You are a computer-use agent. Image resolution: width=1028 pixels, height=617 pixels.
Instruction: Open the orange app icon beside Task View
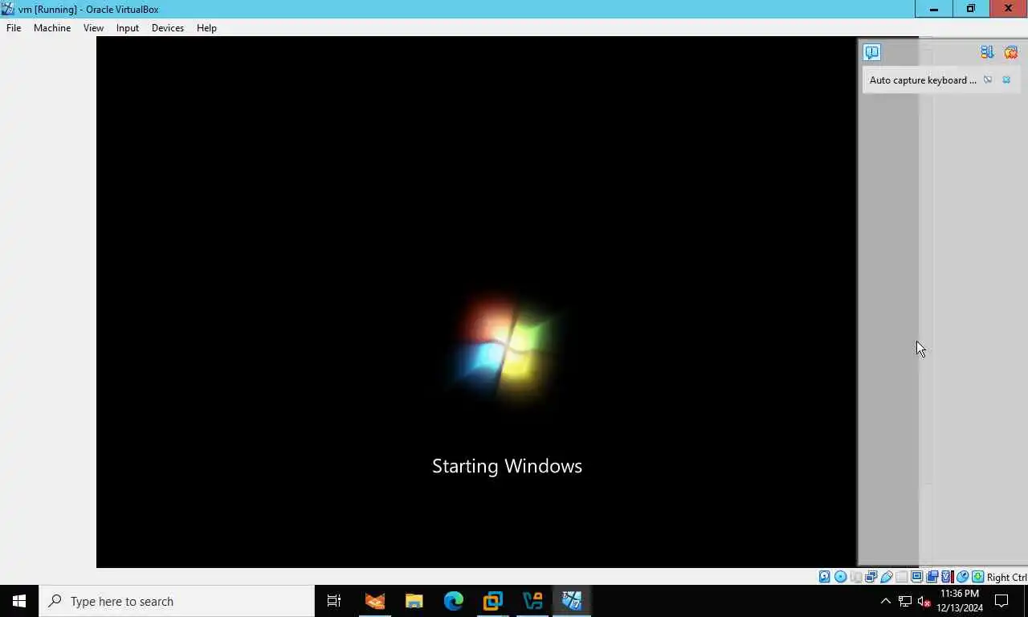[375, 601]
